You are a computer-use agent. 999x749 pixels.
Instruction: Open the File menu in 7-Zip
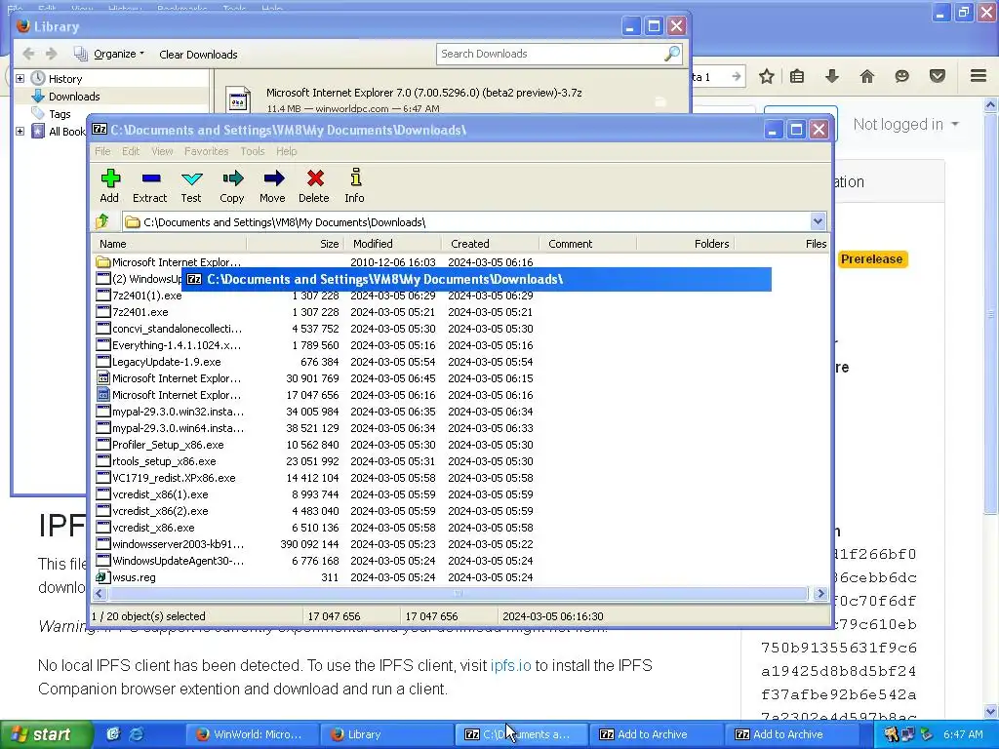click(x=102, y=151)
